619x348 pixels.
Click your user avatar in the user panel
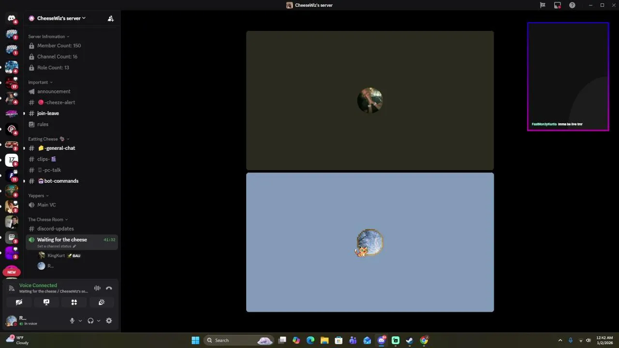pyautogui.click(x=11, y=320)
